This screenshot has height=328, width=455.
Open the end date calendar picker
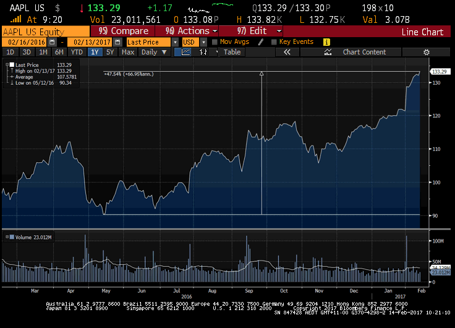[x=117, y=42]
